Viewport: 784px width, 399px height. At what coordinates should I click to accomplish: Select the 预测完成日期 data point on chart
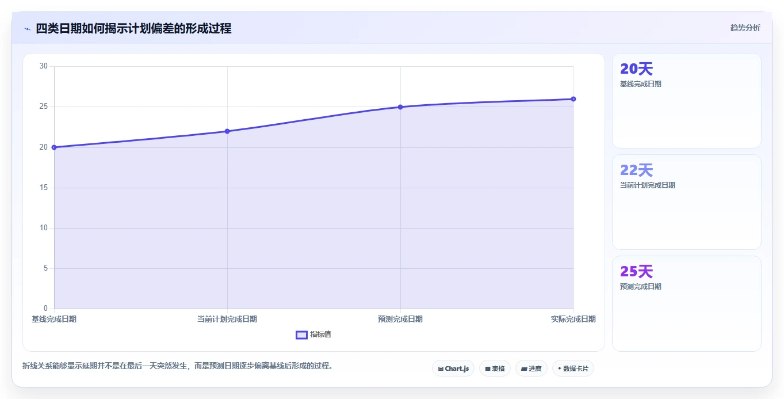(400, 107)
